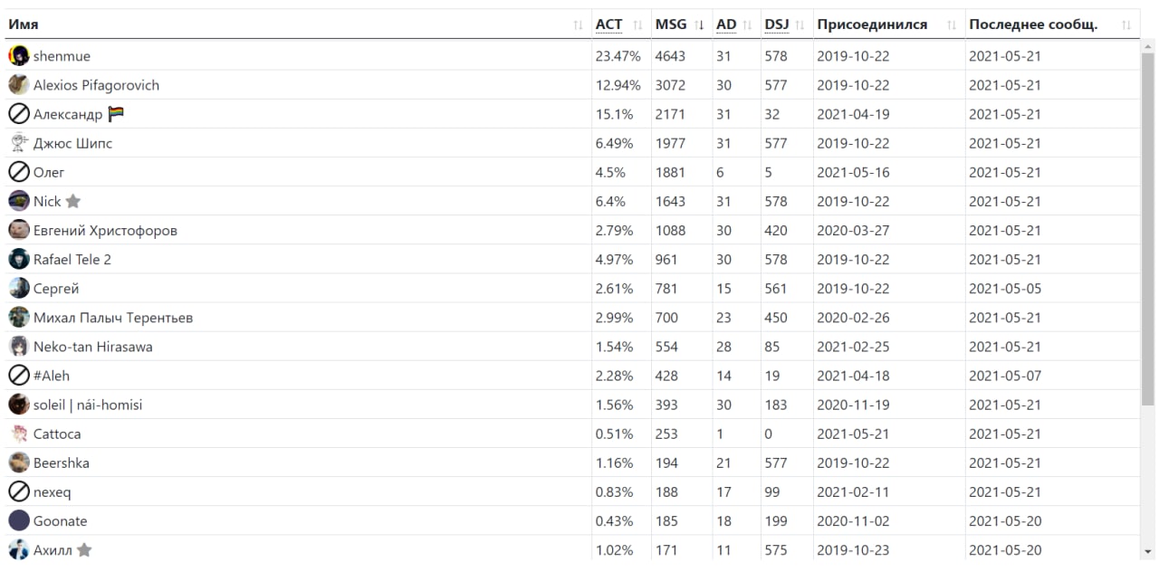This screenshot has width=1159, height=572.
Task: Click the gray star next to Ахилл
Action: click(x=84, y=550)
